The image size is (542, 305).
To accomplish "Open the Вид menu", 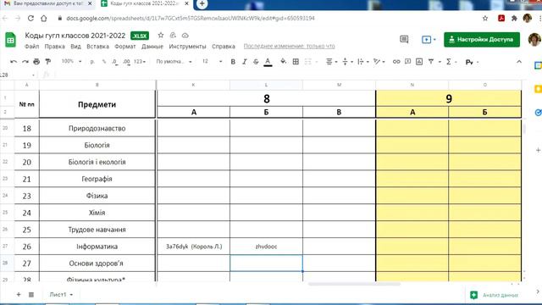I will 75,47.
